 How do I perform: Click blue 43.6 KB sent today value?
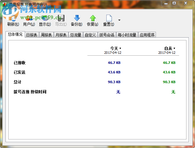pos(114,72)
